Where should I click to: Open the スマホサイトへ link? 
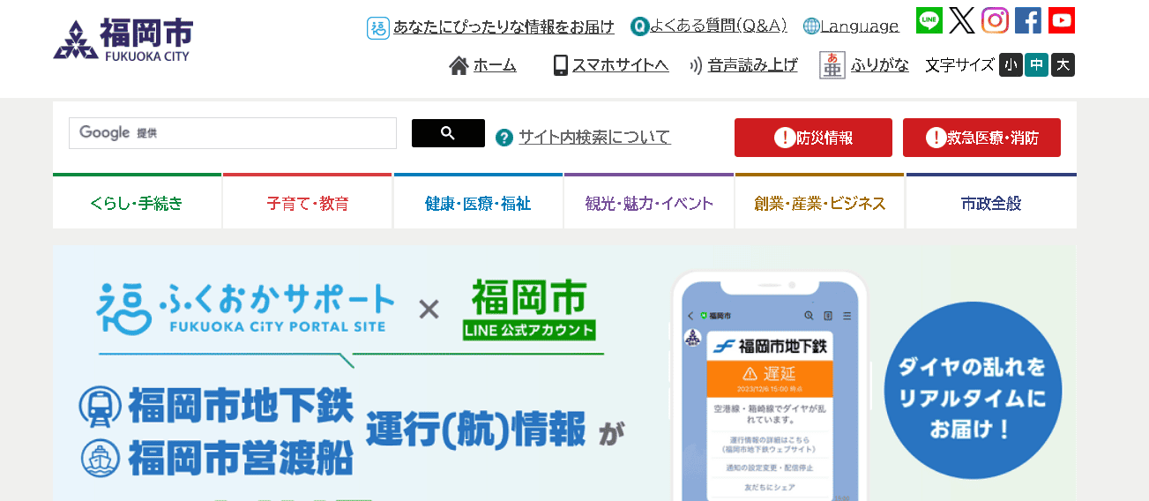pyautogui.click(x=620, y=65)
